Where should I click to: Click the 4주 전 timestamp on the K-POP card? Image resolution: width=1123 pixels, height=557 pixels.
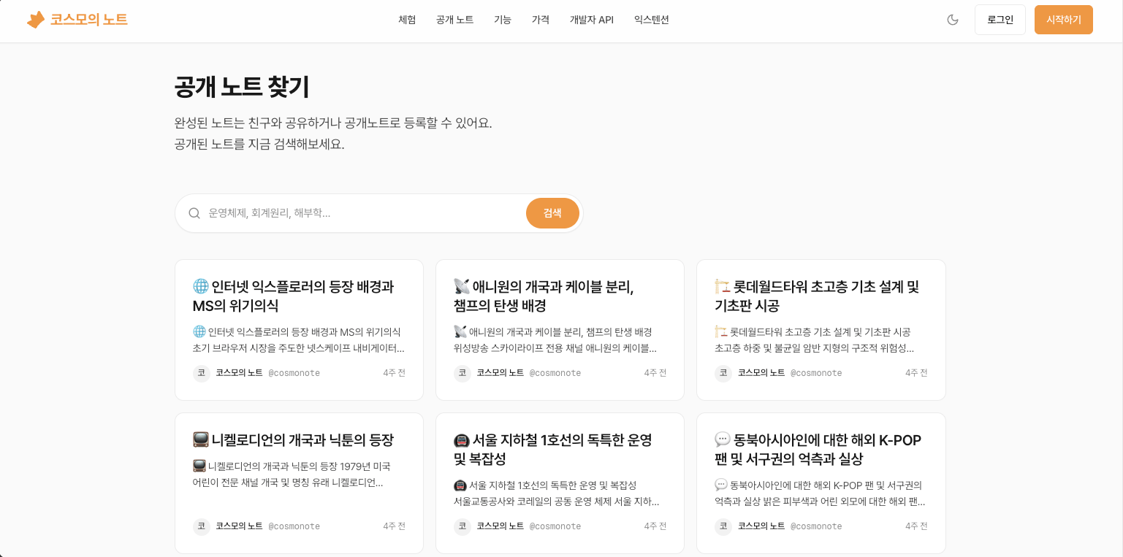916,526
